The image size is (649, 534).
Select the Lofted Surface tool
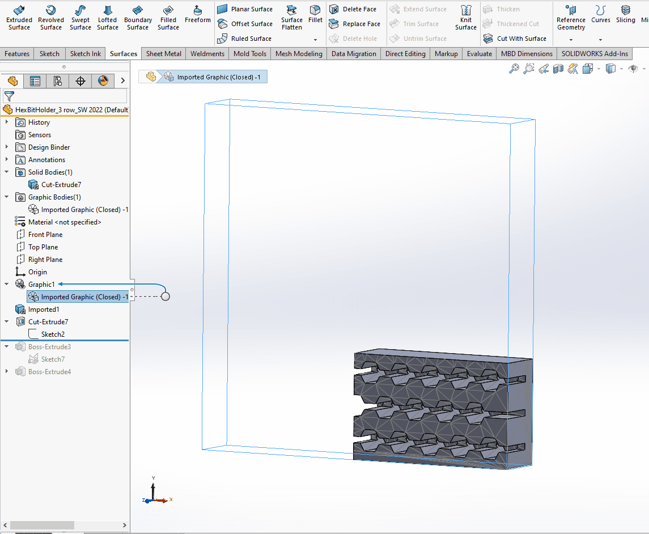[108, 18]
